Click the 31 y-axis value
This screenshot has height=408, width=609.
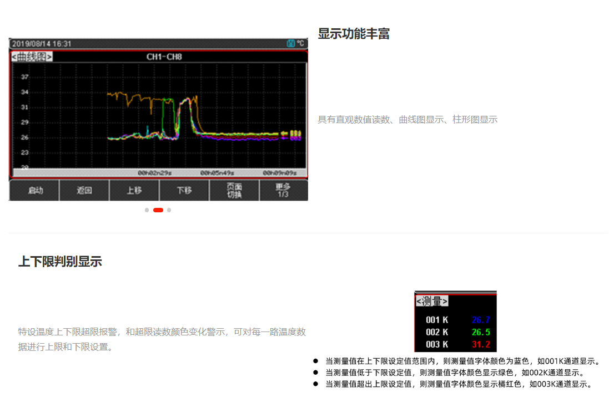point(25,108)
